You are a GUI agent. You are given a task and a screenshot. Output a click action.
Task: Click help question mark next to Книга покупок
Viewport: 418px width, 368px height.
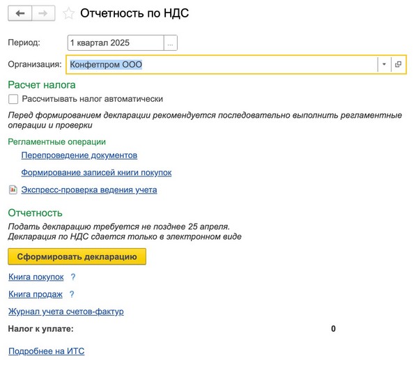point(73,277)
